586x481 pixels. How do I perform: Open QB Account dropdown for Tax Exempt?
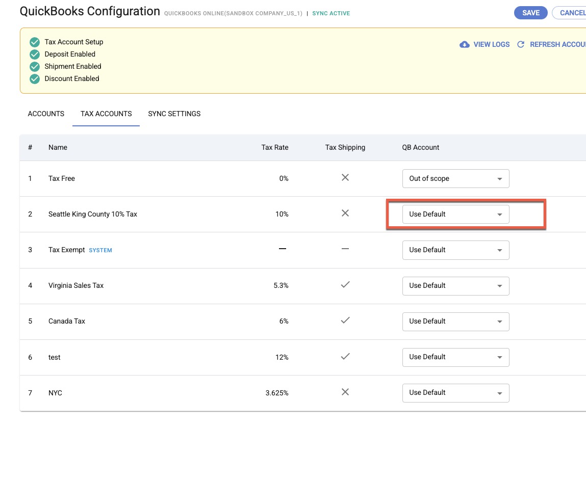click(455, 250)
